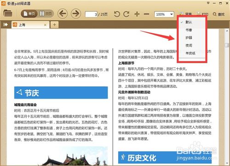Click the 背景 background button

click(185, 14)
